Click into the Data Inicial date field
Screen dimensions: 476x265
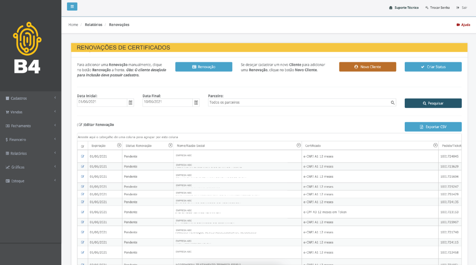click(102, 102)
